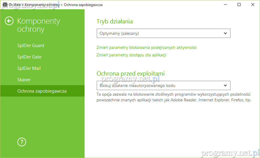Click the Komponenty ochrony sidebar heading

pyautogui.click(x=38, y=25)
